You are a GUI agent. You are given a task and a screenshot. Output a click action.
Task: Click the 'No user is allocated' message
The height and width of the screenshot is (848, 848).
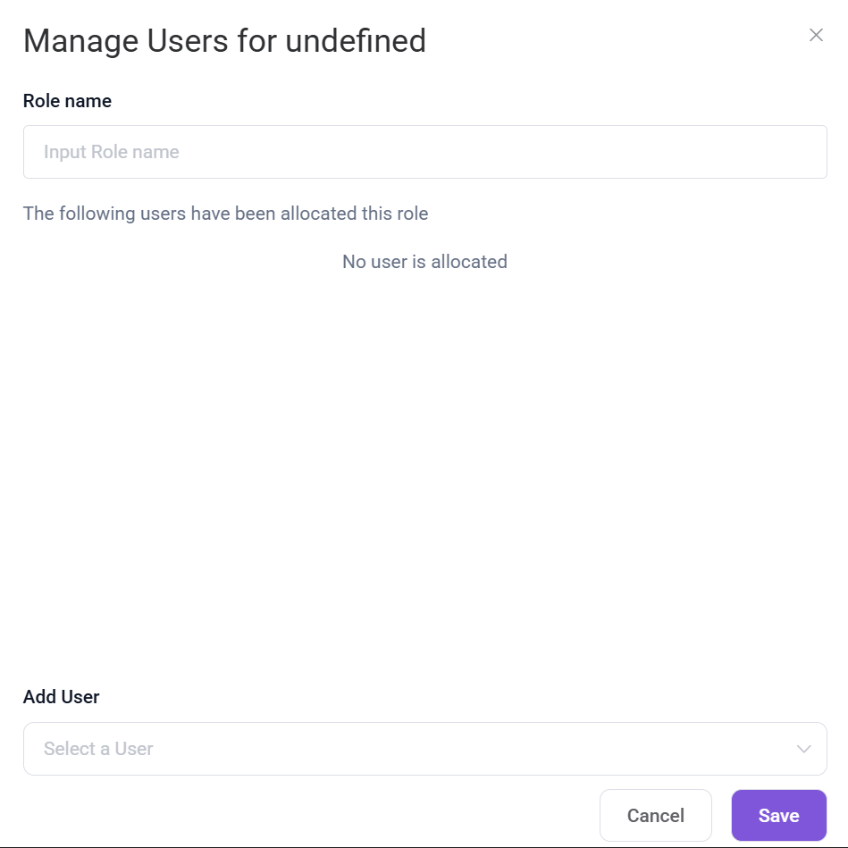pos(424,262)
